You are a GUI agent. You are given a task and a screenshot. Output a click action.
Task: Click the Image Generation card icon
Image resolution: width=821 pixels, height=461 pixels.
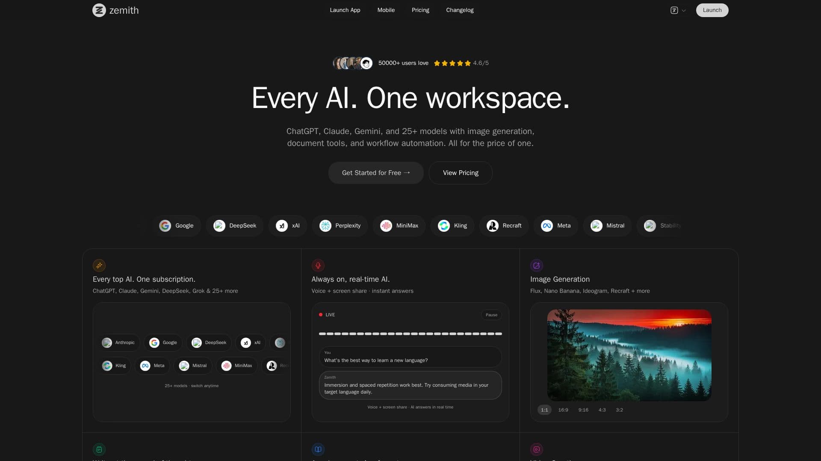[x=537, y=266]
